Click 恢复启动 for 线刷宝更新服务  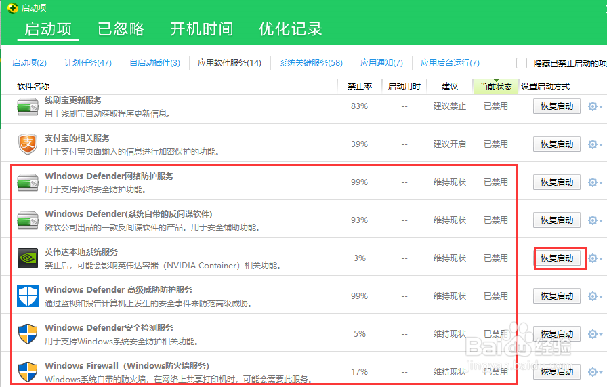point(557,106)
